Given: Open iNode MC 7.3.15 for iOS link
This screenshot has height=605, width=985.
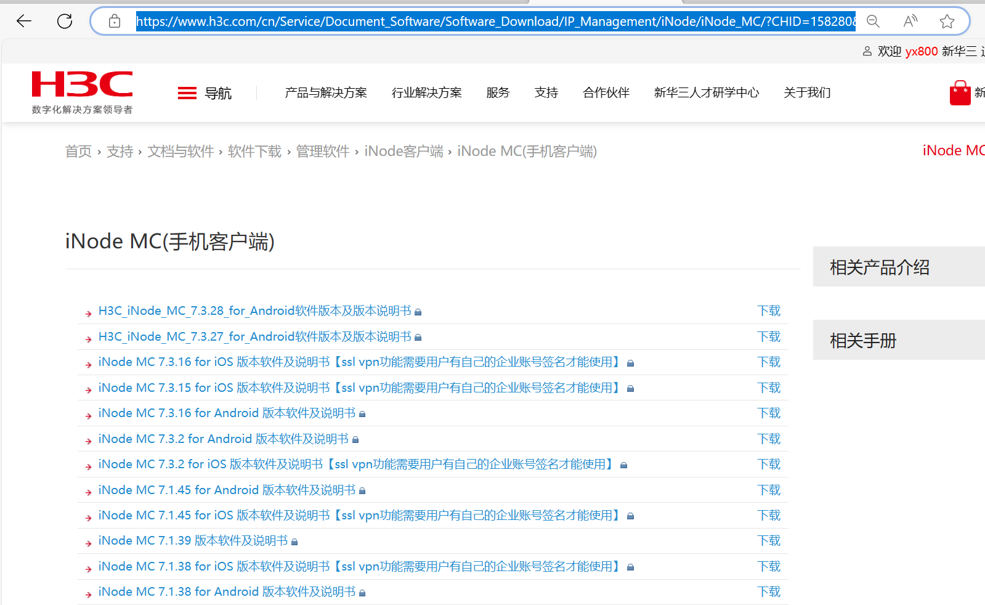Looking at the screenshot, I should [x=361, y=388].
